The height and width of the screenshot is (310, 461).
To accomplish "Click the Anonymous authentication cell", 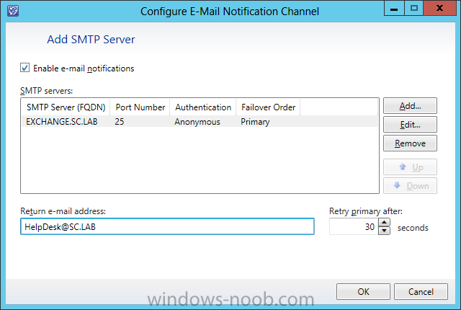I will coord(197,121).
